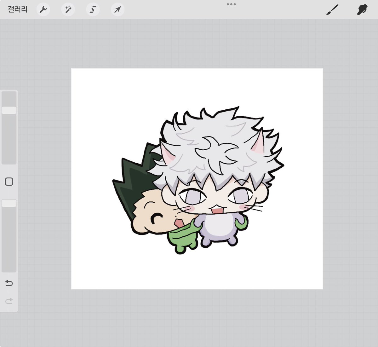
Task: Select the Paint brush tool
Action: (332, 9)
